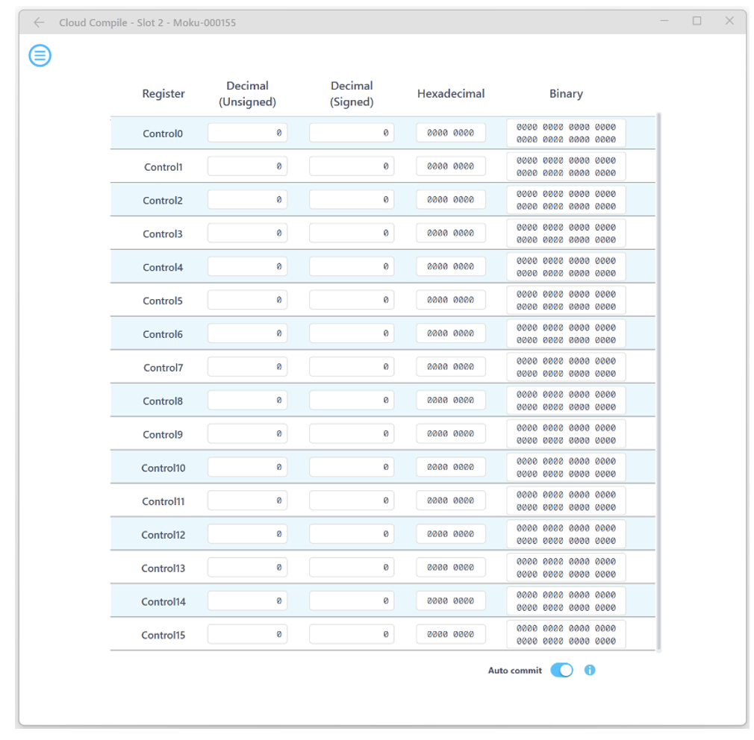This screenshot has width=754, height=740.
Task: Edit Control6 signed decimal field
Action: click(x=352, y=333)
